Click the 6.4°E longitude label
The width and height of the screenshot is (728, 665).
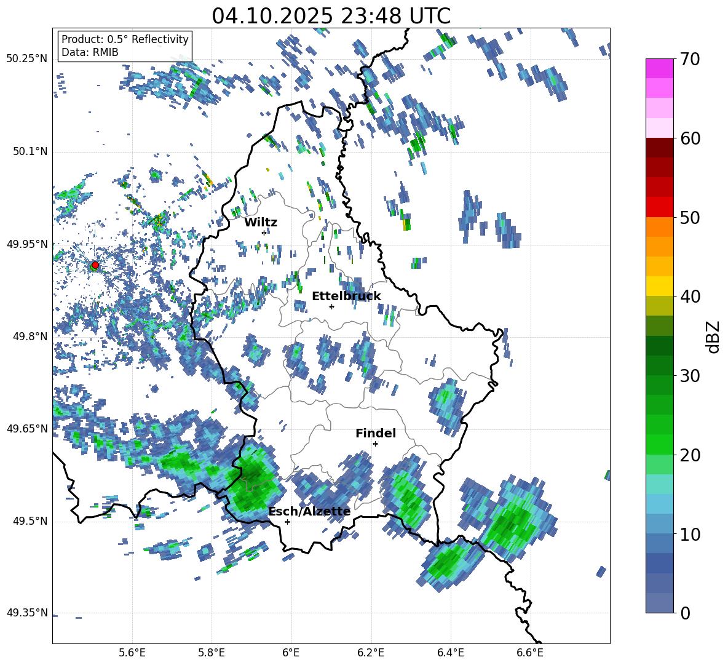point(450,653)
